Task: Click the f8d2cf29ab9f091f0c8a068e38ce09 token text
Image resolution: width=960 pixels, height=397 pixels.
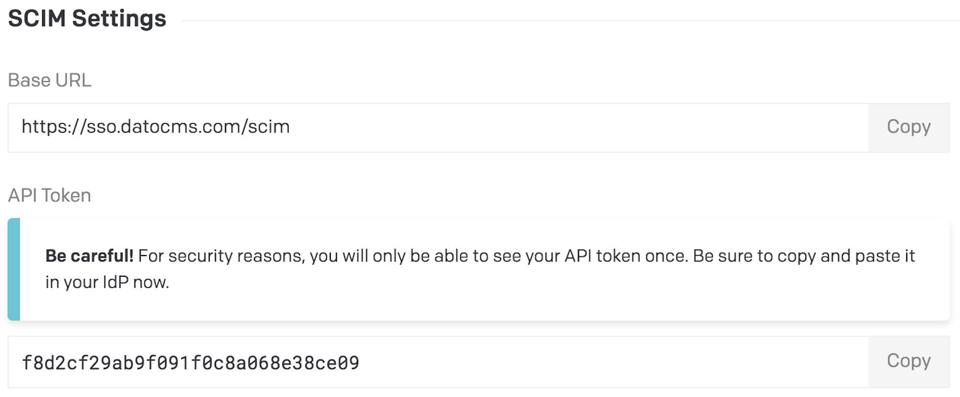Action: [x=191, y=363]
